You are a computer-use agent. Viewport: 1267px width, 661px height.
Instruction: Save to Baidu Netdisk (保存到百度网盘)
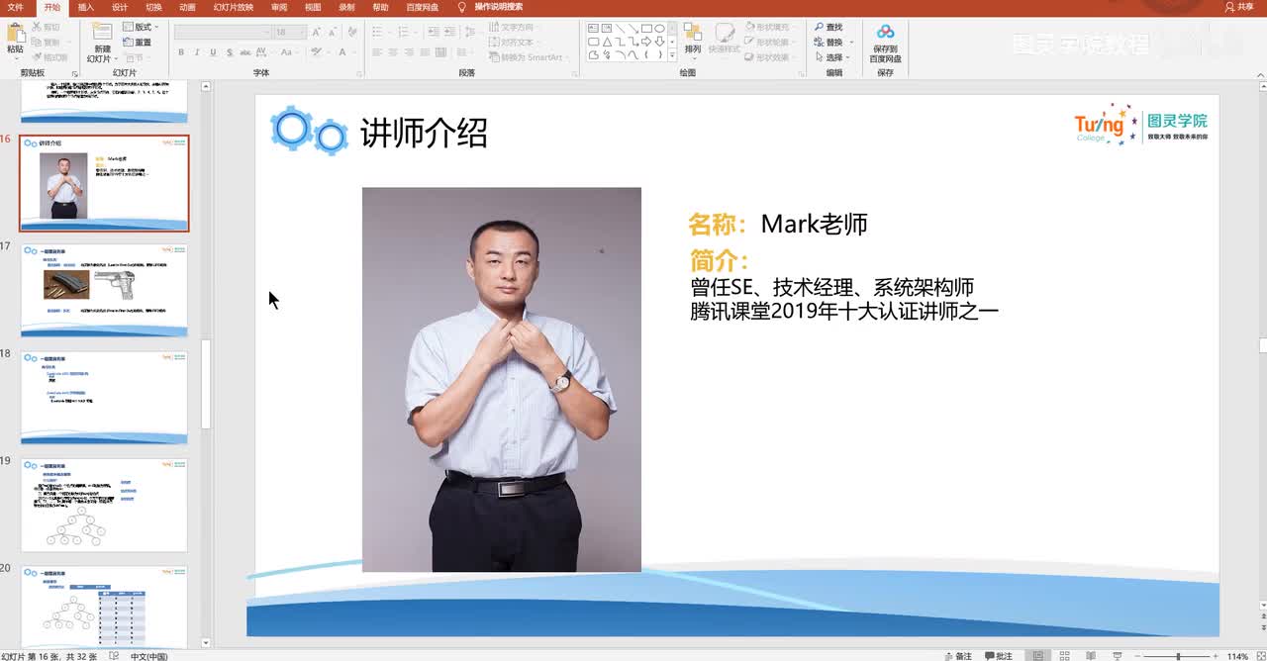tap(885, 44)
